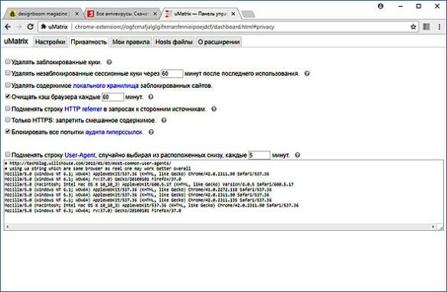Open the user profile icon in title bar

click(380, 6)
